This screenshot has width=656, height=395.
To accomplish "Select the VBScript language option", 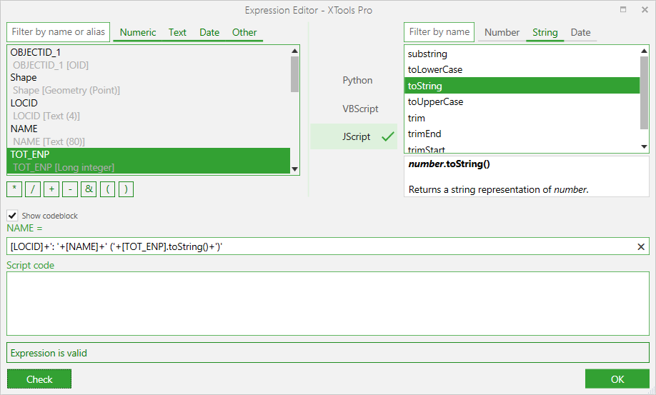I will point(360,109).
